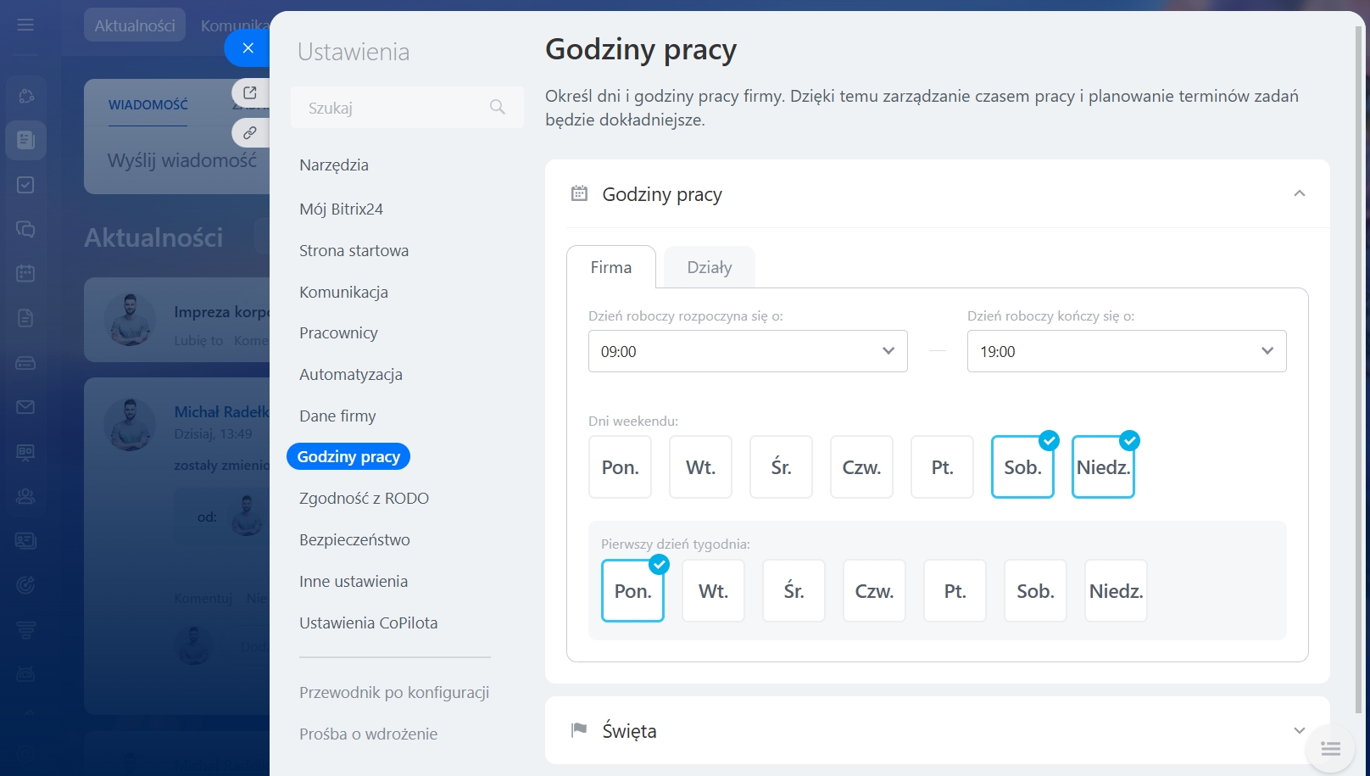
Task: Click the search magnifier icon
Action: [498, 107]
